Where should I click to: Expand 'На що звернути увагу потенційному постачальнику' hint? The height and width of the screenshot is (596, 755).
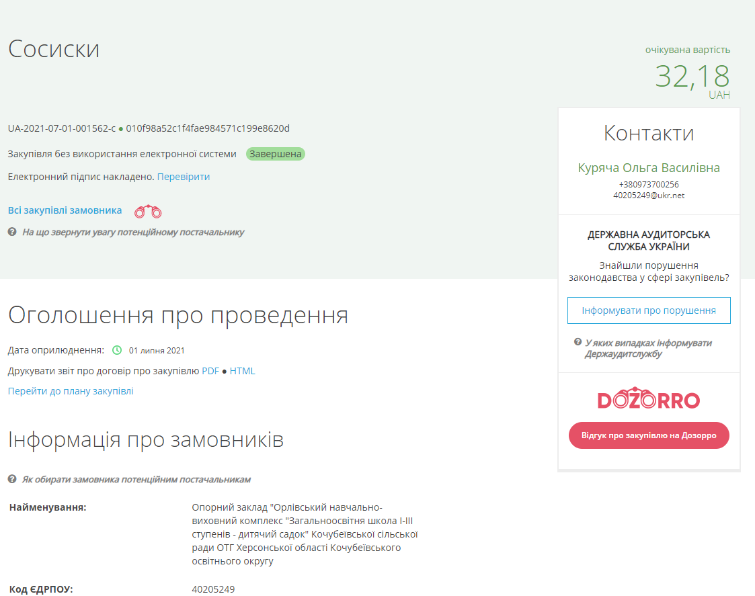[x=133, y=232]
